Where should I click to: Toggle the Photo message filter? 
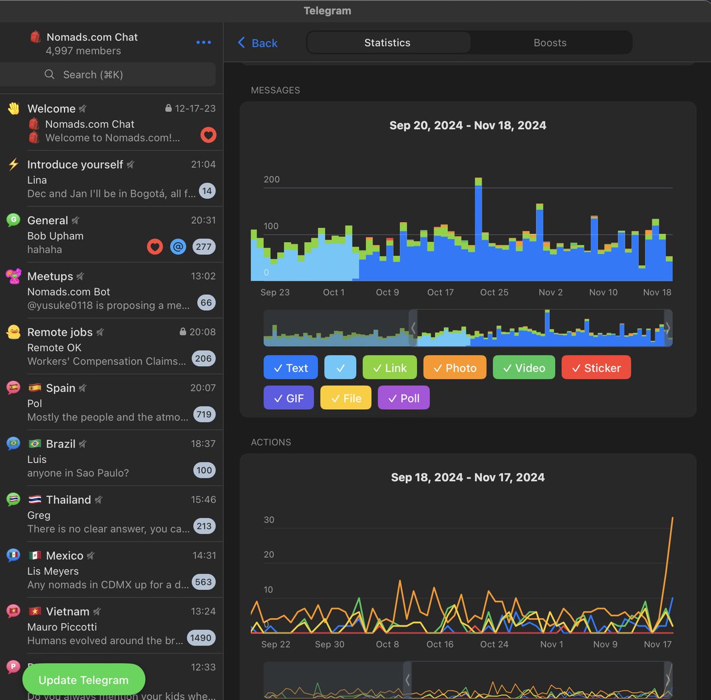pyautogui.click(x=454, y=368)
